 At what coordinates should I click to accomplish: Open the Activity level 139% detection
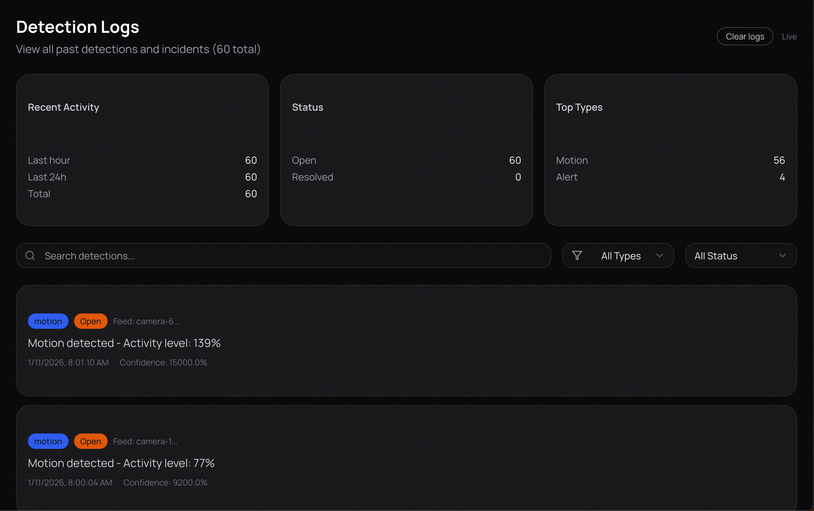click(124, 343)
